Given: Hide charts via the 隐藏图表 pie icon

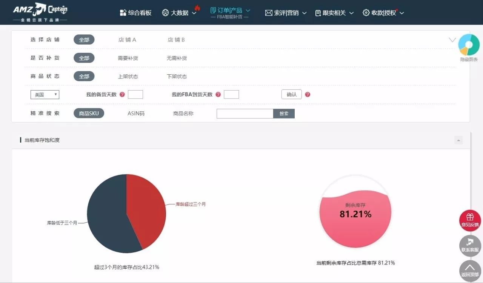Looking at the screenshot, I should tap(469, 45).
